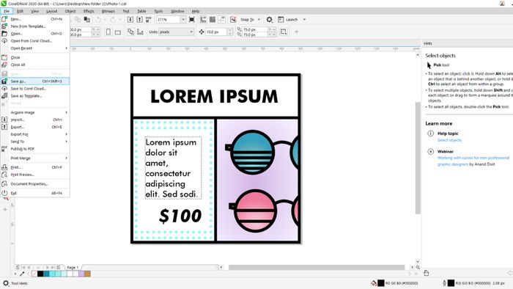Choose Open from Corel Cloud

[35, 41]
